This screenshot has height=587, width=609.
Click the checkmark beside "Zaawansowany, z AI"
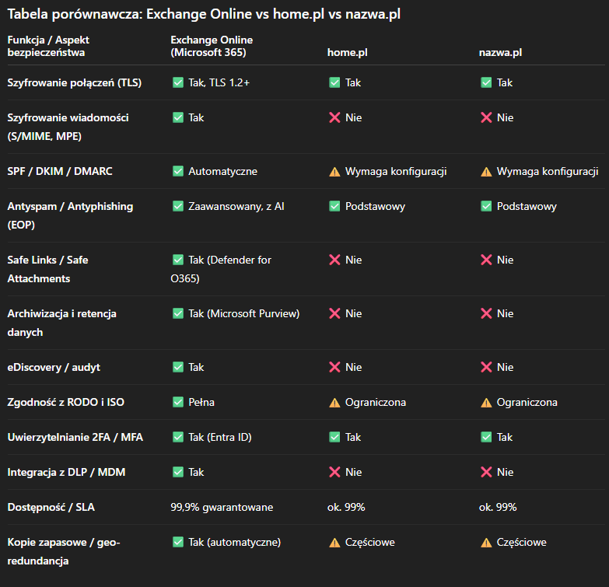pyautogui.click(x=177, y=206)
